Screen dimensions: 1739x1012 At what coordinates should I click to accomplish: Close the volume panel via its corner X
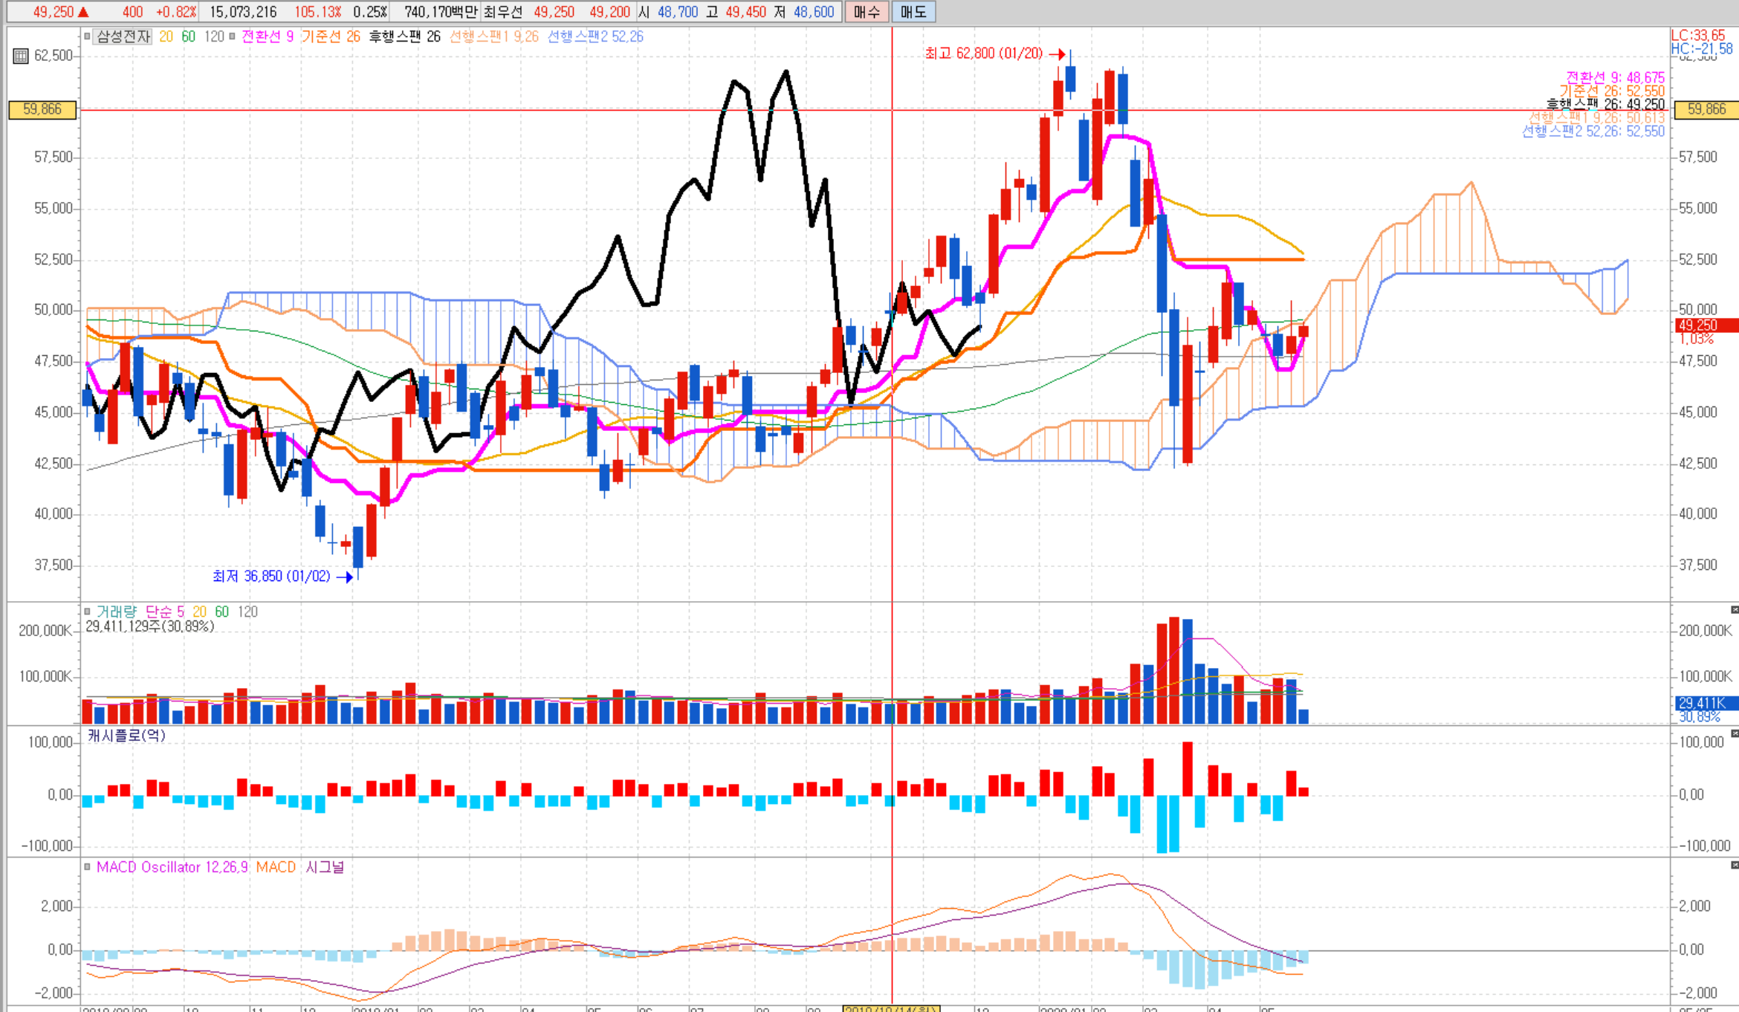tap(1734, 609)
